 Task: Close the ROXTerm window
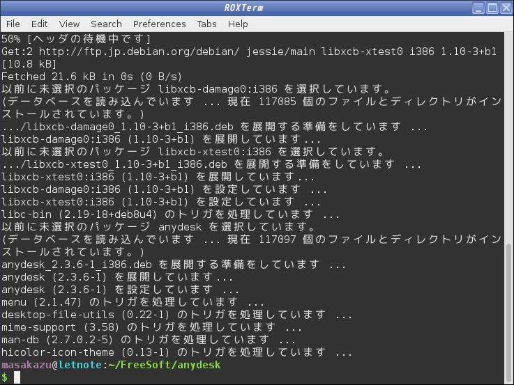point(506,8)
